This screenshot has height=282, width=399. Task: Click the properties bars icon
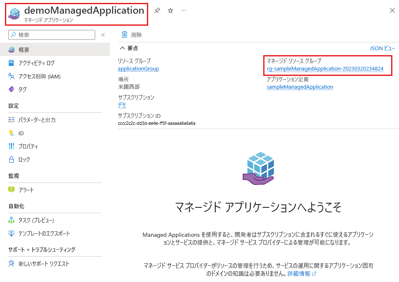12,146
